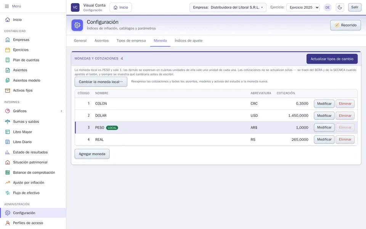Modify the COLON currency
366x229 pixels.
(324, 104)
